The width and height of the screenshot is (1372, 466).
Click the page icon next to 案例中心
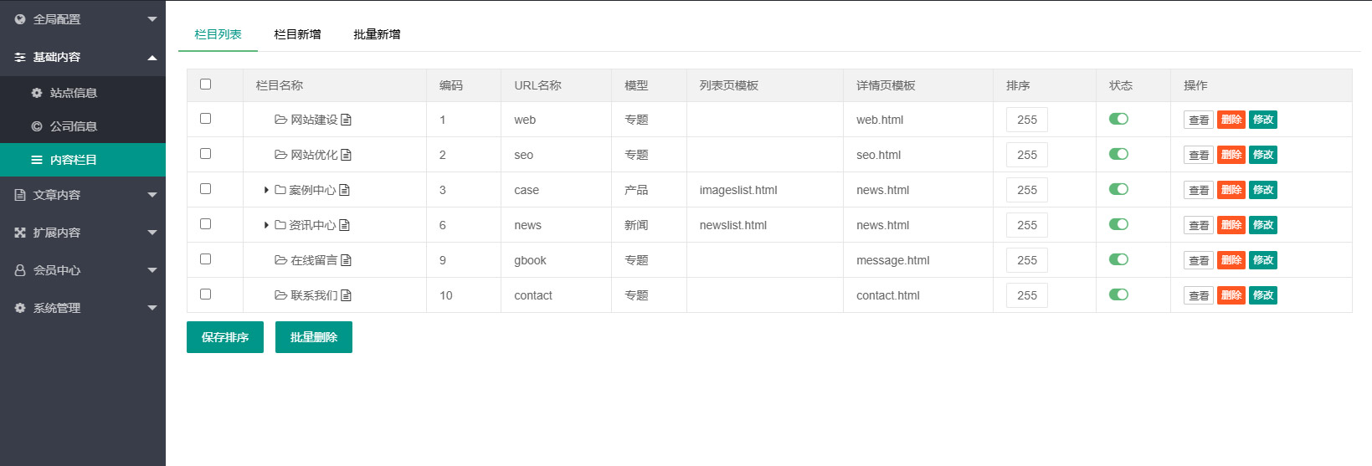pos(344,190)
